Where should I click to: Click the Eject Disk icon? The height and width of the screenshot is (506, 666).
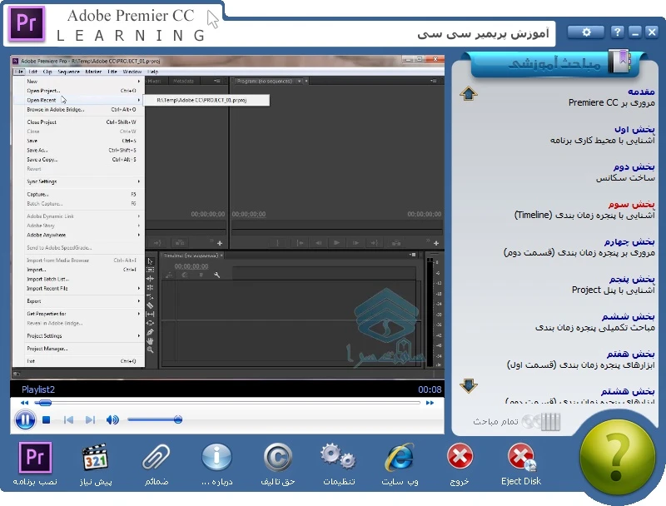pos(521,458)
